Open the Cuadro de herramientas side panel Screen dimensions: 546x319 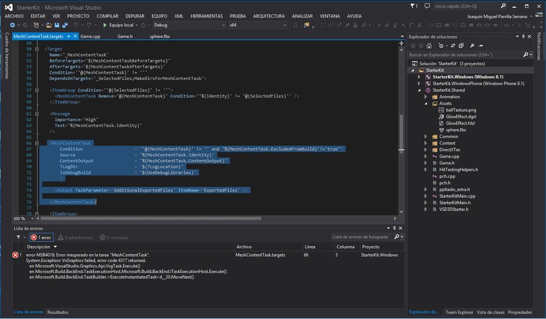7,55
